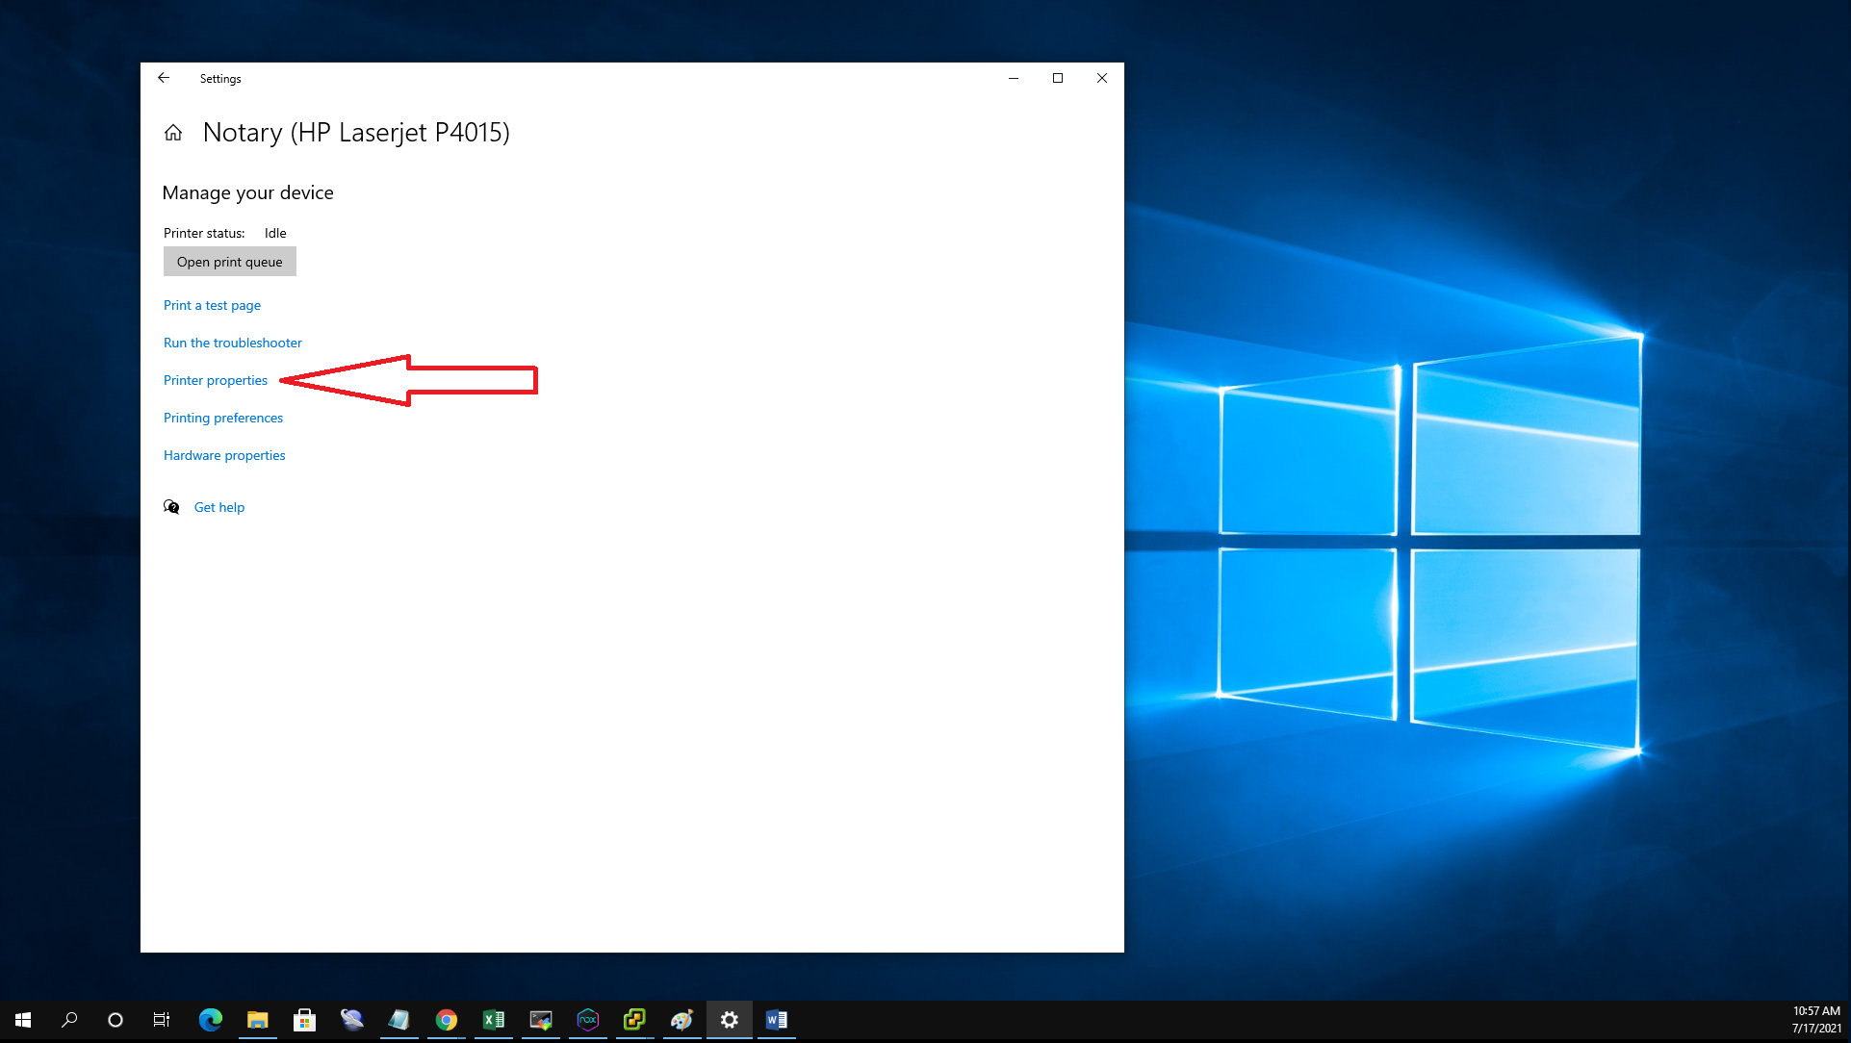1851x1043 pixels.
Task: Click the back arrow in Settings
Action: [x=164, y=78]
